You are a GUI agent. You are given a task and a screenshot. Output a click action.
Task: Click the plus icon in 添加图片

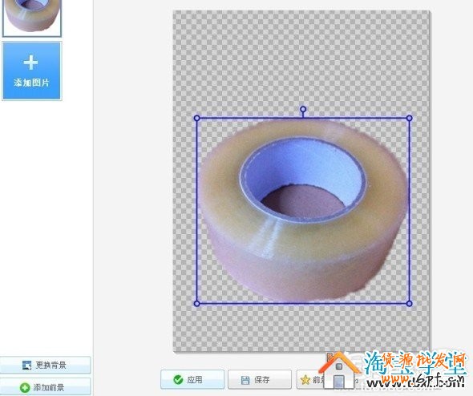coord(30,63)
